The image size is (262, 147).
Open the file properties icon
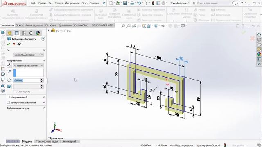click(x=158, y=3)
